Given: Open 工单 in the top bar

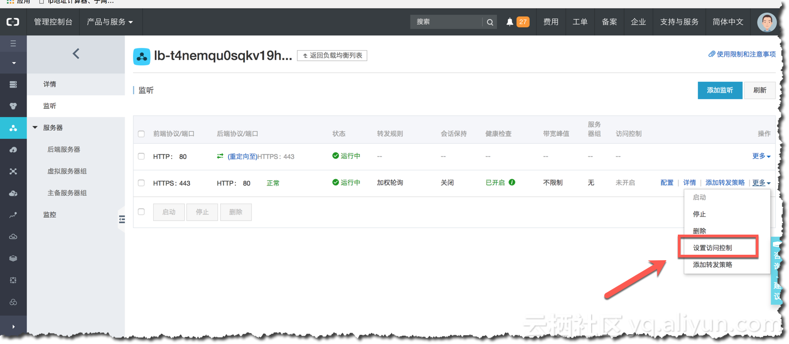Looking at the screenshot, I should coord(580,22).
